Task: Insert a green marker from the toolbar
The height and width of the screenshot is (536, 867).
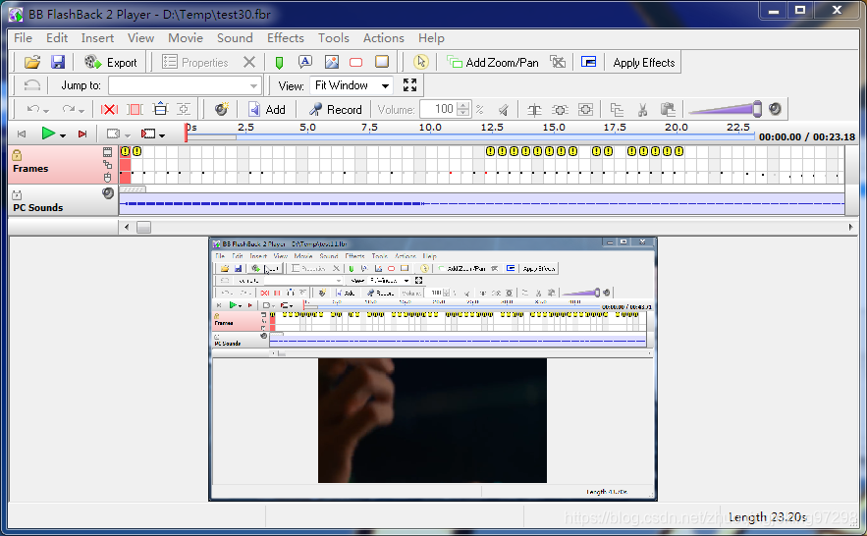Action: pos(279,63)
